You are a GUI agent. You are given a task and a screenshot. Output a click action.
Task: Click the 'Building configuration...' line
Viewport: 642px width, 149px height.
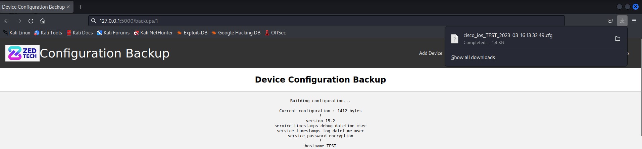[x=320, y=101]
